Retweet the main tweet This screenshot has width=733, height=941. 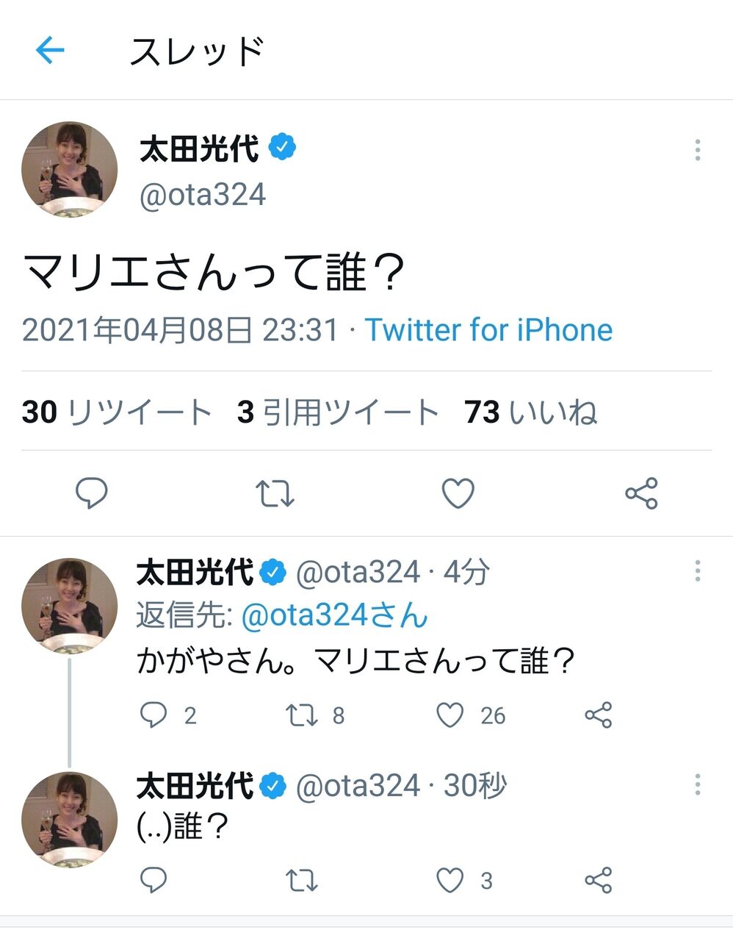(275, 493)
